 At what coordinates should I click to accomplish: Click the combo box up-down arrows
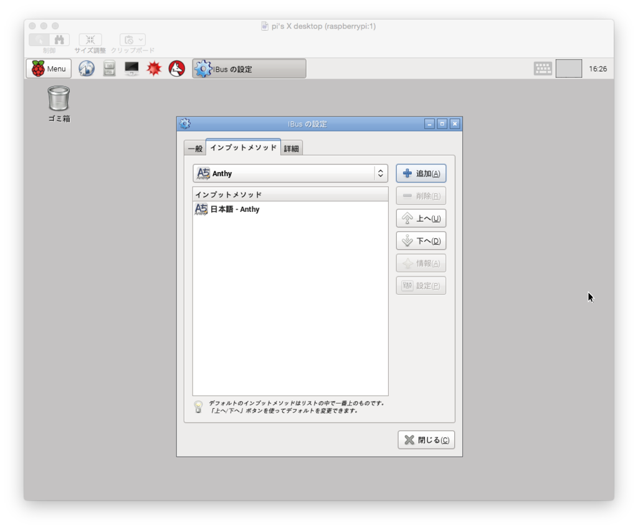[x=381, y=173]
